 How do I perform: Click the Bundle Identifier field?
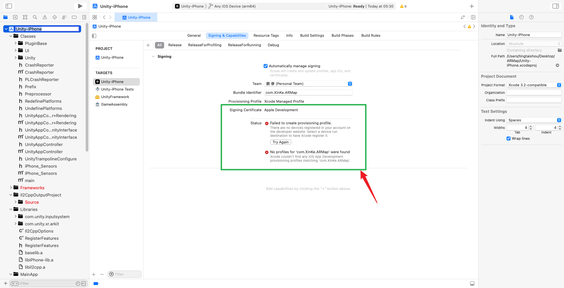click(308, 93)
